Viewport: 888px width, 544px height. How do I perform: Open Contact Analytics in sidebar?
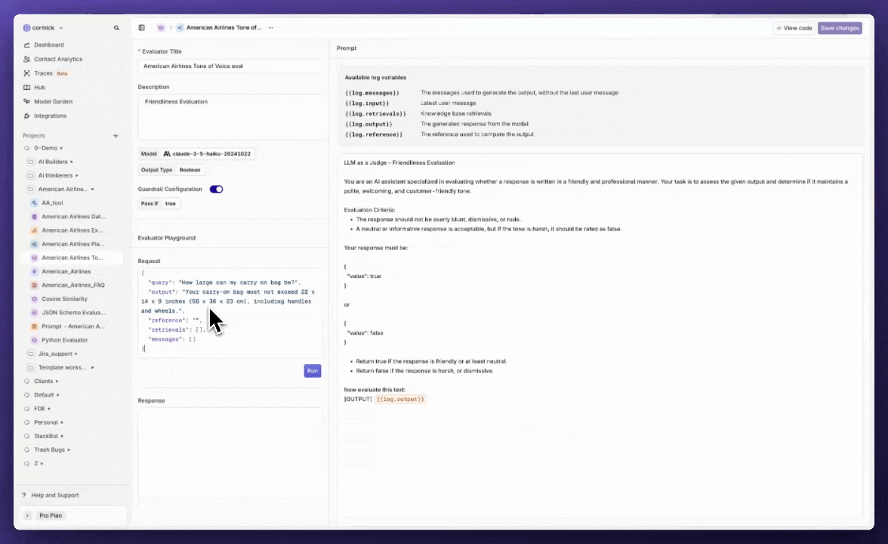click(x=57, y=59)
